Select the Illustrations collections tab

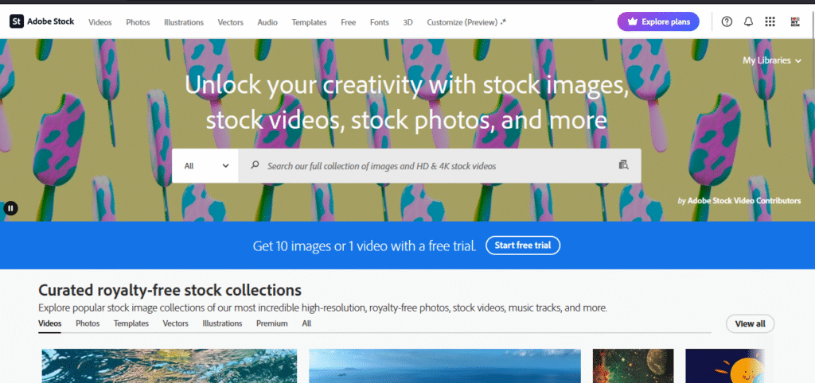pyautogui.click(x=223, y=323)
